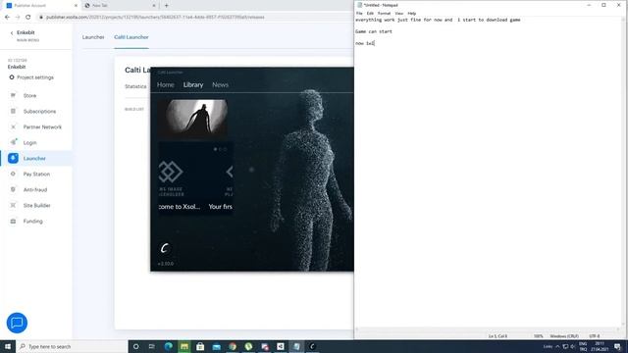Close the New Tab browser tab
This screenshot has width=628, height=353.
pyautogui.click(x=154, y=6)
